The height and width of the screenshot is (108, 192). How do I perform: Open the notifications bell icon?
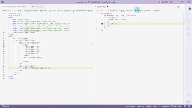click(189, 106)
